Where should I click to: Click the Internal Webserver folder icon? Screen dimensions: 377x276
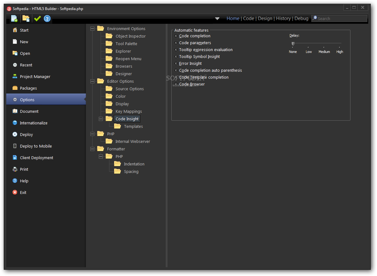click(109, 141)
